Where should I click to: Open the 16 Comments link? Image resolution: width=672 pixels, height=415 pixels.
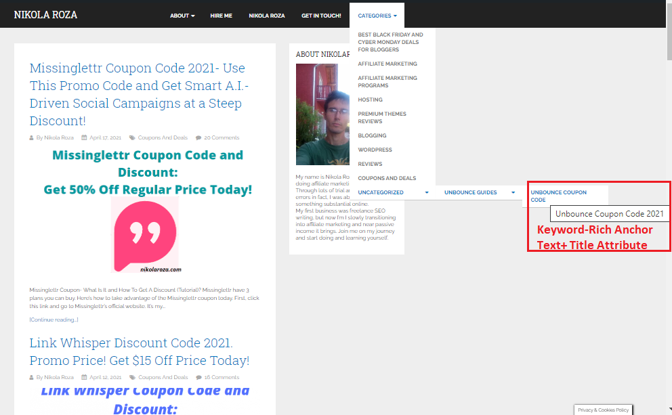coord(222,378)
